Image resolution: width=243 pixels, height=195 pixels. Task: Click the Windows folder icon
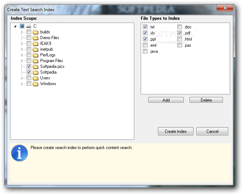click(x=36, y=84)
